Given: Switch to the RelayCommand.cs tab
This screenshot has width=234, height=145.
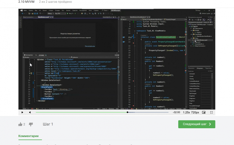Looking at the screenshot, I should pos(28,17).
